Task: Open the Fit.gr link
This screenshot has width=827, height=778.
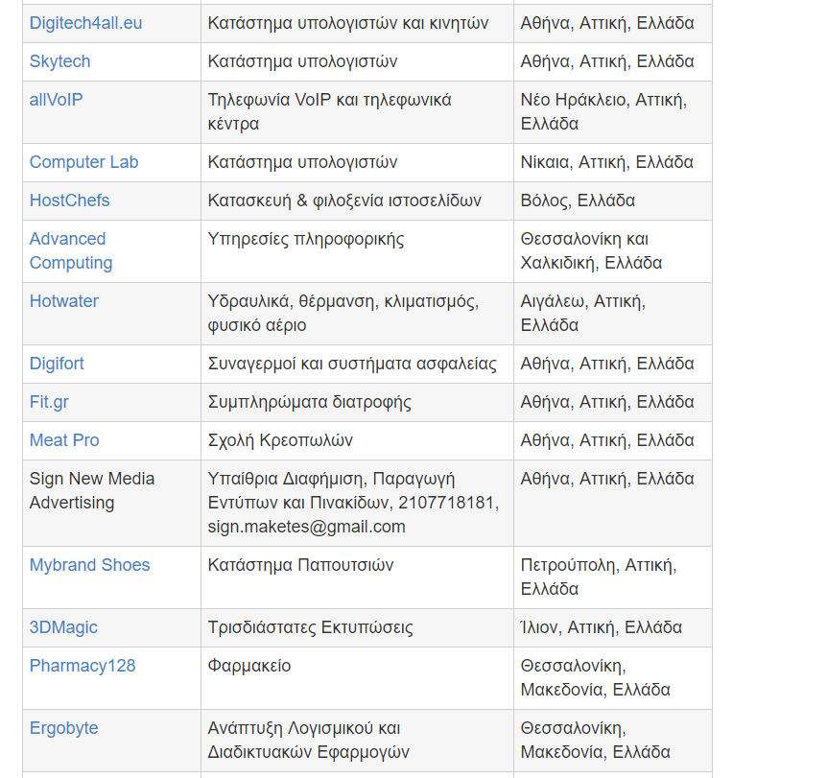Action: [x=49, y=402]
